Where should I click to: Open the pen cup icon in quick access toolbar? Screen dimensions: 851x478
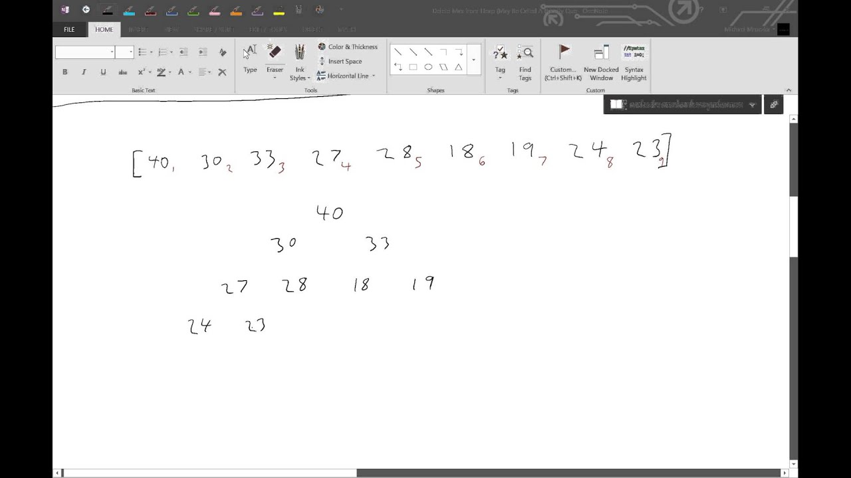[x=300, y=10]
